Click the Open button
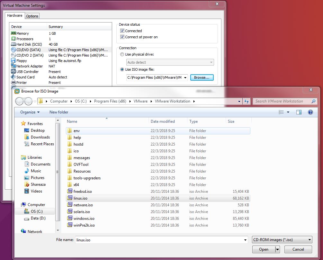Image resolution: width=323 pixels, height=260 pixels. 264,249
